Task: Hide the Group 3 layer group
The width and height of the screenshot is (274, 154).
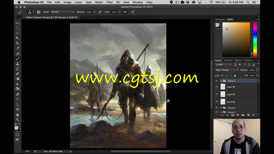Action: click(217, 108)
